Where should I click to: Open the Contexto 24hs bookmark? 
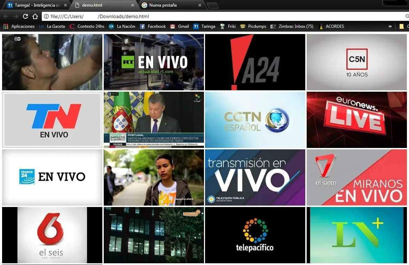click(87, 26)
